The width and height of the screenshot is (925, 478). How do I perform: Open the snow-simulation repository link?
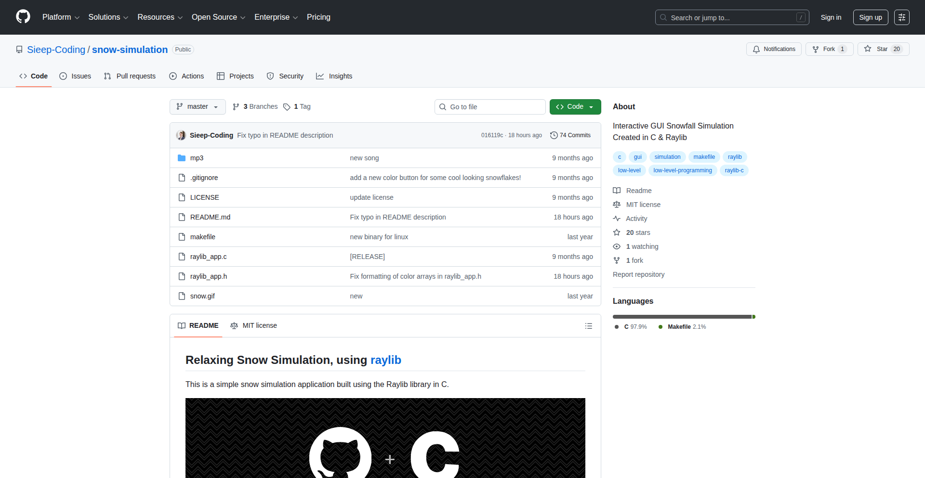coord(130,50)
